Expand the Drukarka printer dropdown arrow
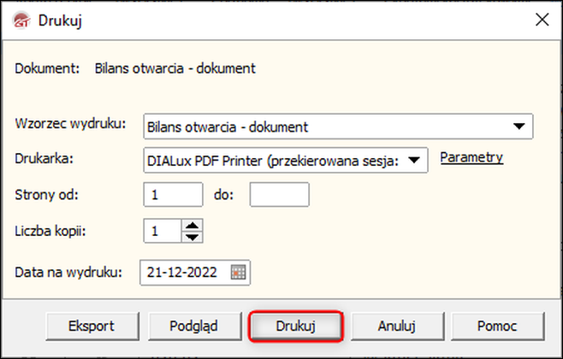The image size is (563, 359). [x=413, y=159]
